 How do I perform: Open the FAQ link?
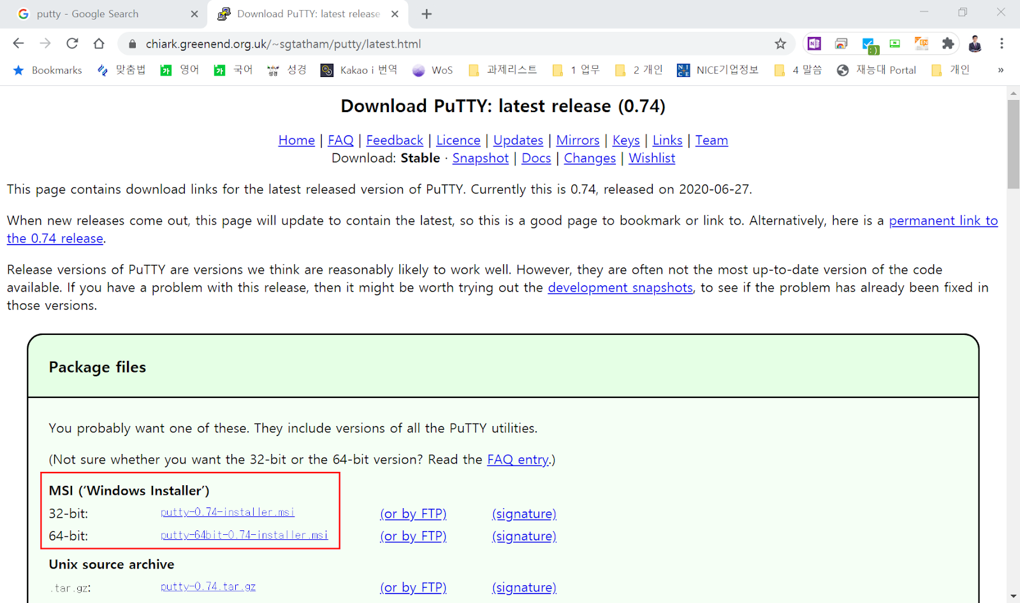click(x=340, y=140)
